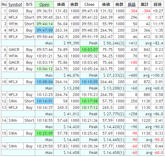
Task: Select the 10:25:09 green open time cell
Action: (x=44, y=133)
